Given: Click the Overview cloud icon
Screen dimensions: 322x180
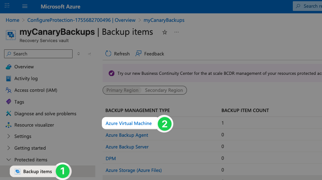Looking at the screenshot, I should [9, 67].
